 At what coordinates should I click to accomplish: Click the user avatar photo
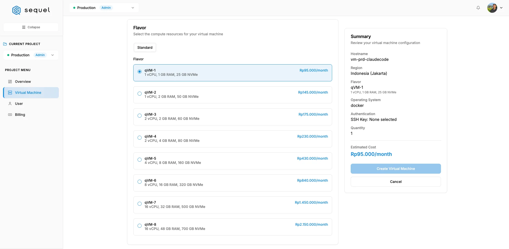coord(492,8)
